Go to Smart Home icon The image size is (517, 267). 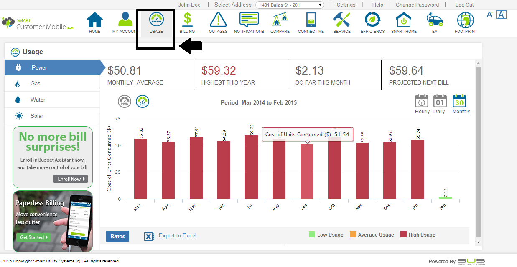click(404, 20)
